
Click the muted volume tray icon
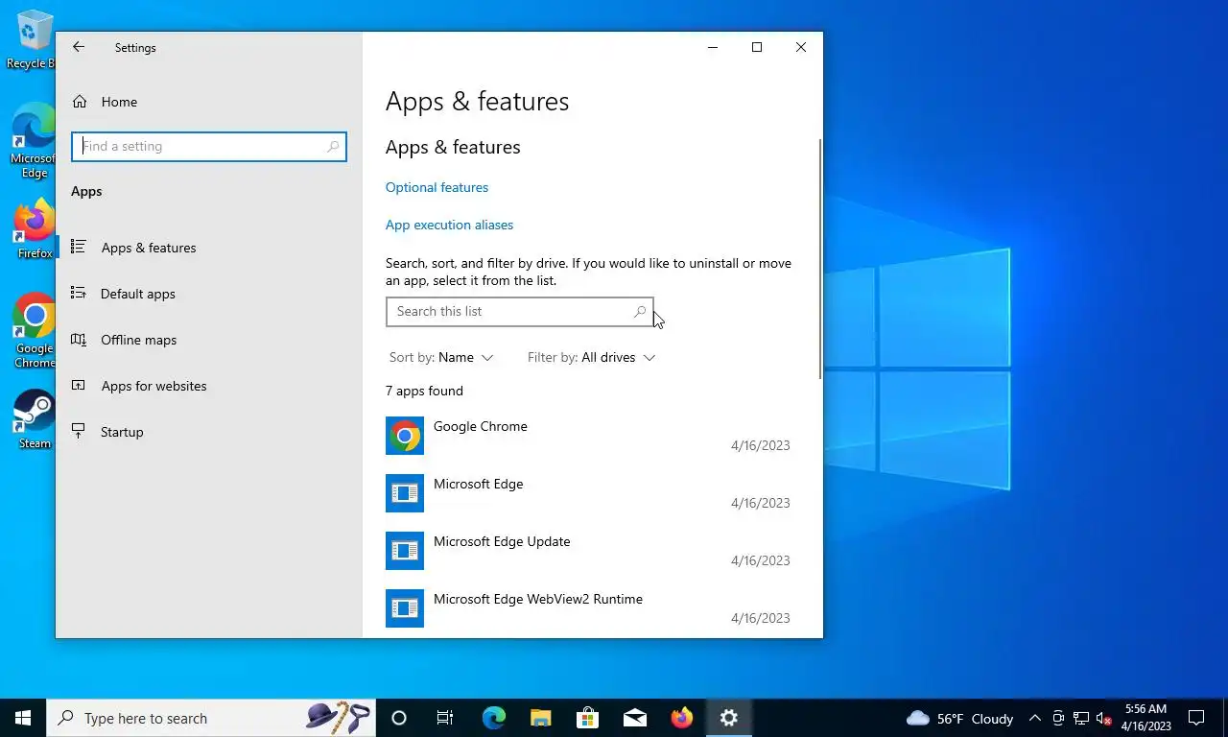(x=1103, y=718)
